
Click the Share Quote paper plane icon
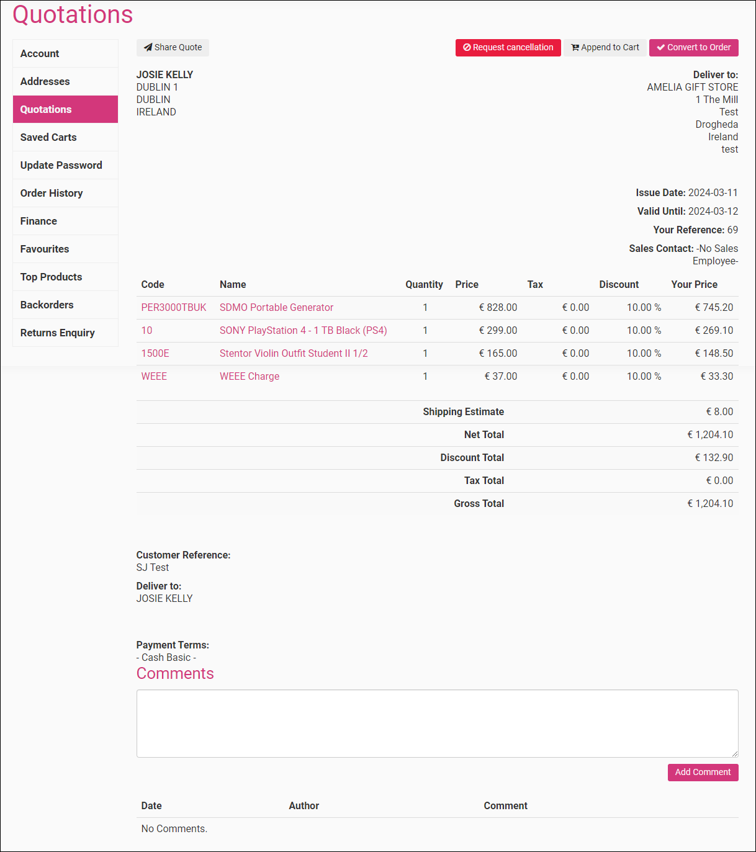(x=148, y=48)
